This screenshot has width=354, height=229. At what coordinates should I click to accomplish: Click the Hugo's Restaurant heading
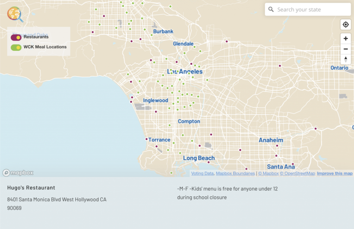31,188
